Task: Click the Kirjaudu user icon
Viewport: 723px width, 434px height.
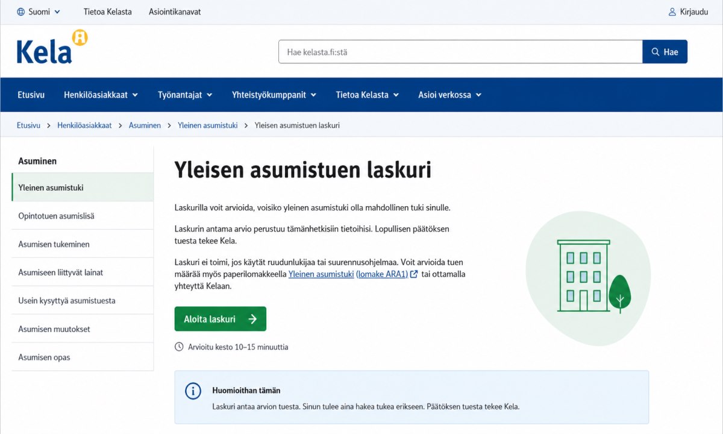Action: click(672, 12)
